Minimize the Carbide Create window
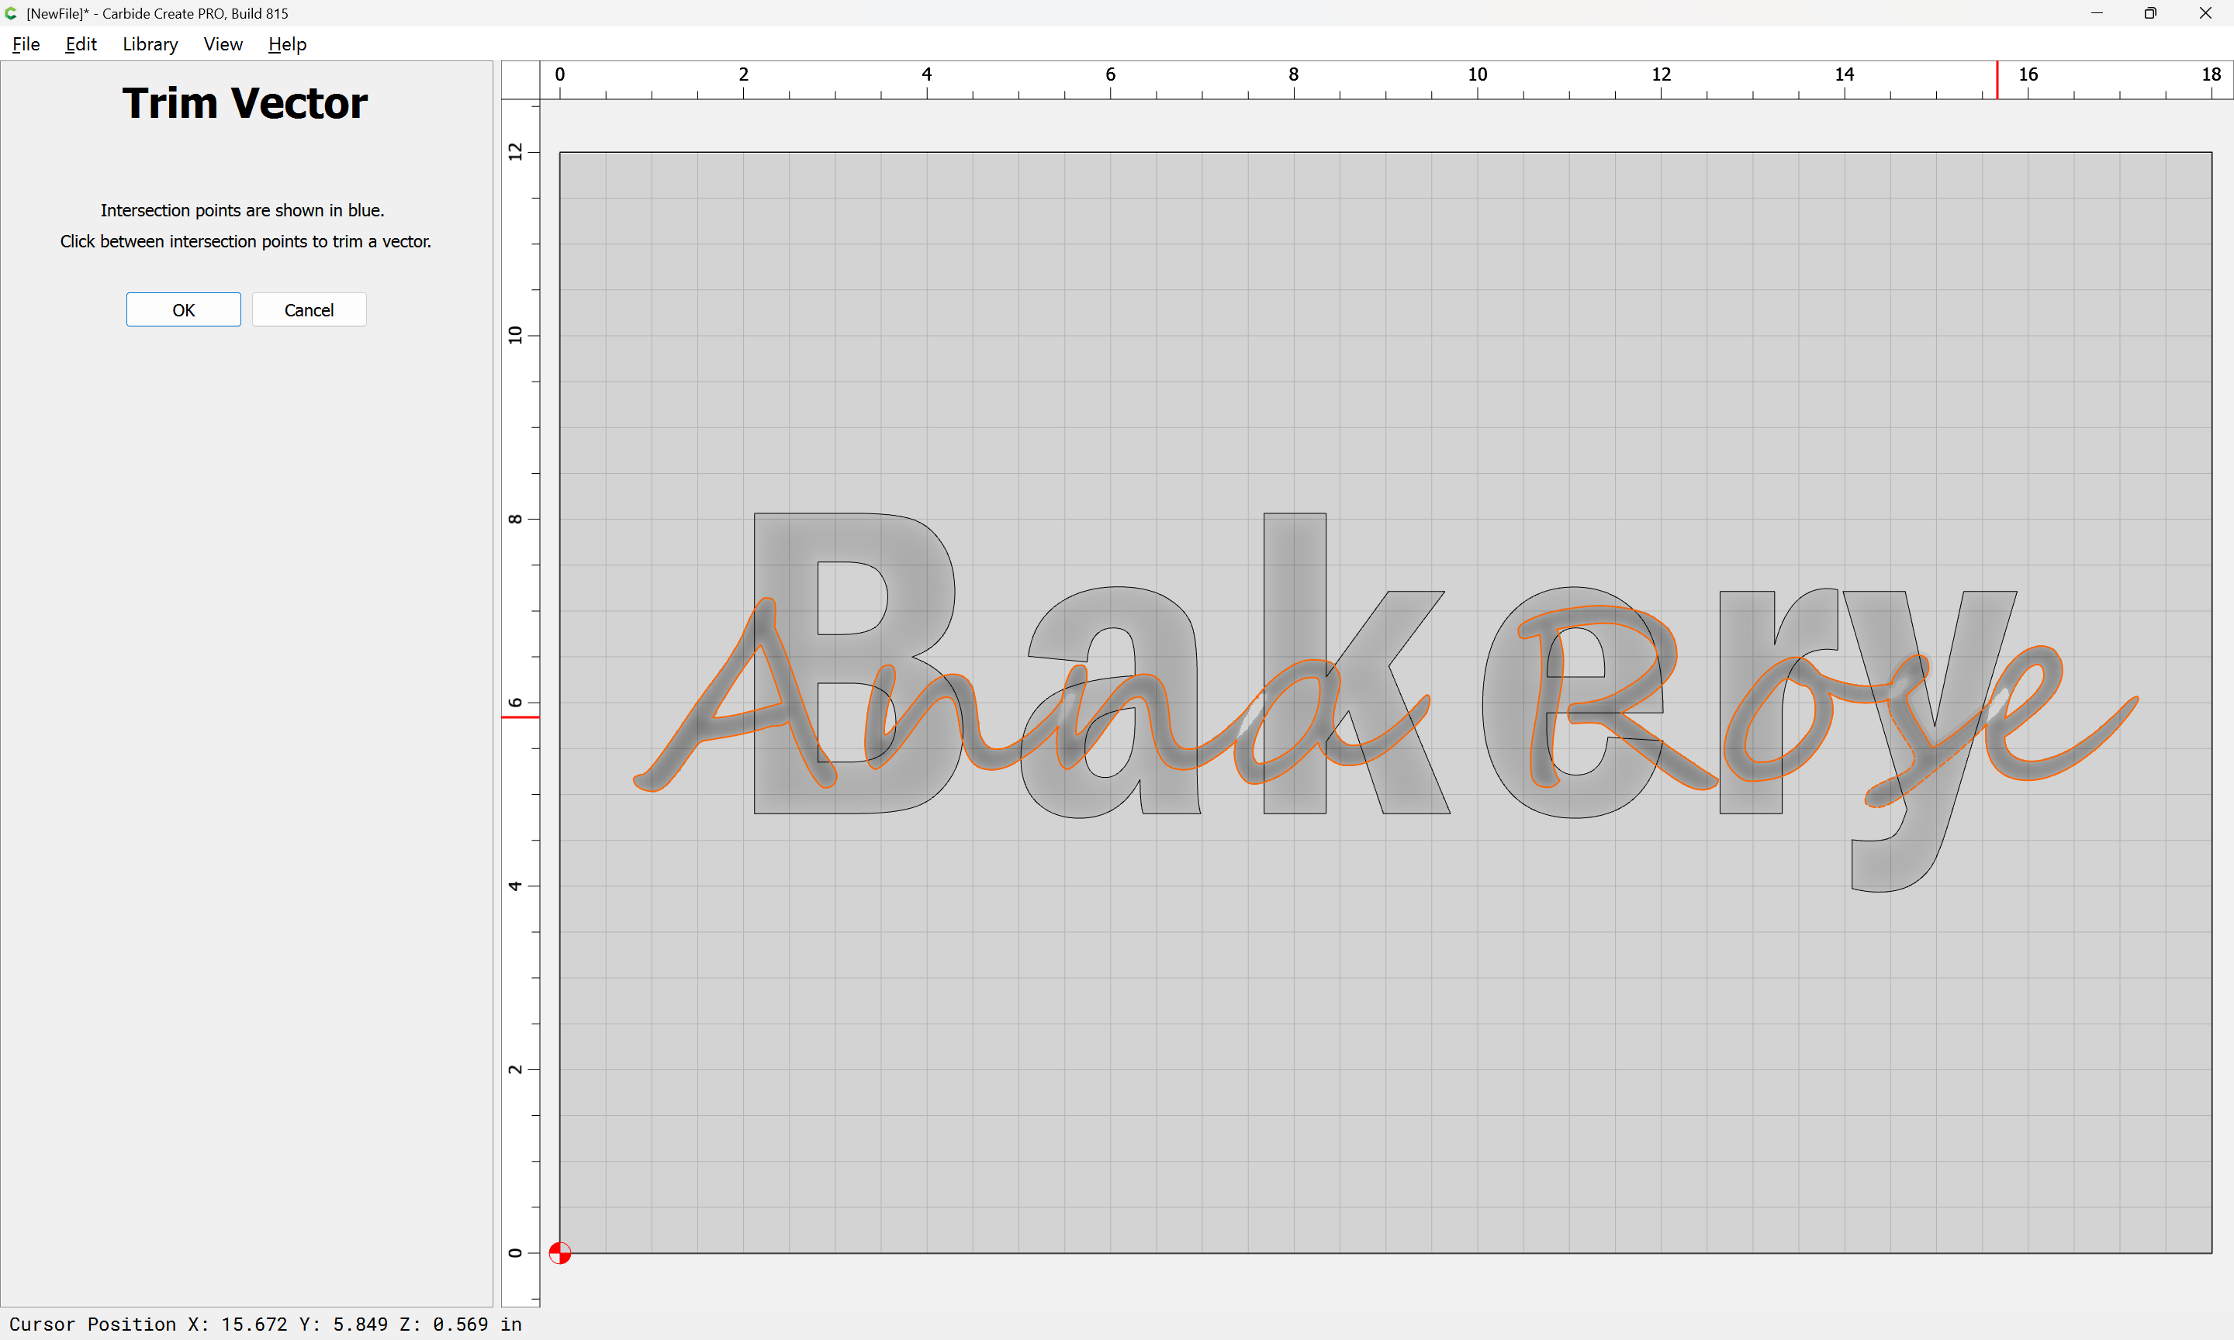This screenshot has width=2234, height=1340. [2097, 12]
